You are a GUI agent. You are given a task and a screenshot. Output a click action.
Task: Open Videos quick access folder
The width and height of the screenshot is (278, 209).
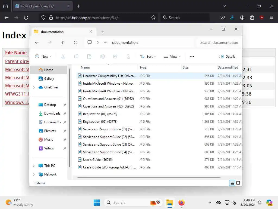(x=48, y=148)
